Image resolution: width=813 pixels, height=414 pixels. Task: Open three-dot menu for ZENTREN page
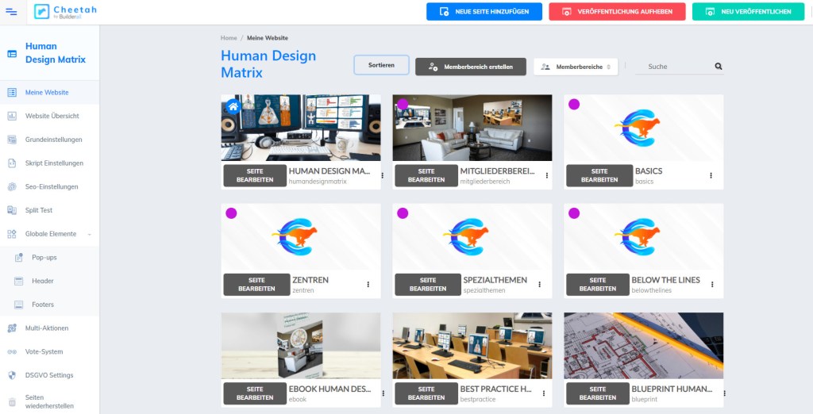point(368,285)
